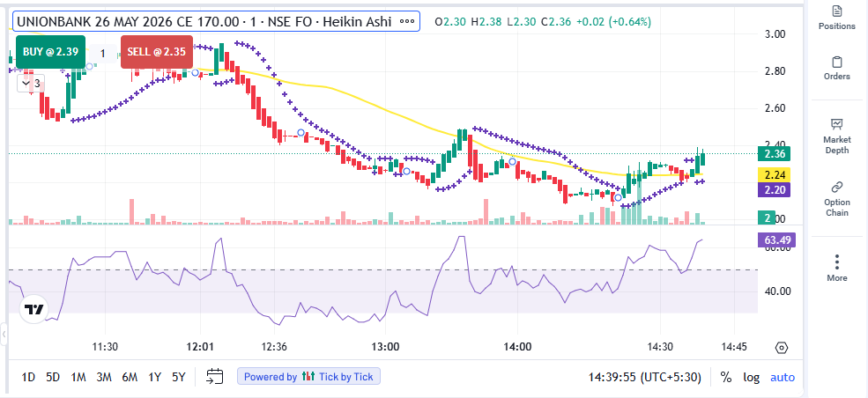This screenshot has width=868, height=398.
Task: Click the change value +0.02 (+0.64%)
Action: tap(613, 22)
